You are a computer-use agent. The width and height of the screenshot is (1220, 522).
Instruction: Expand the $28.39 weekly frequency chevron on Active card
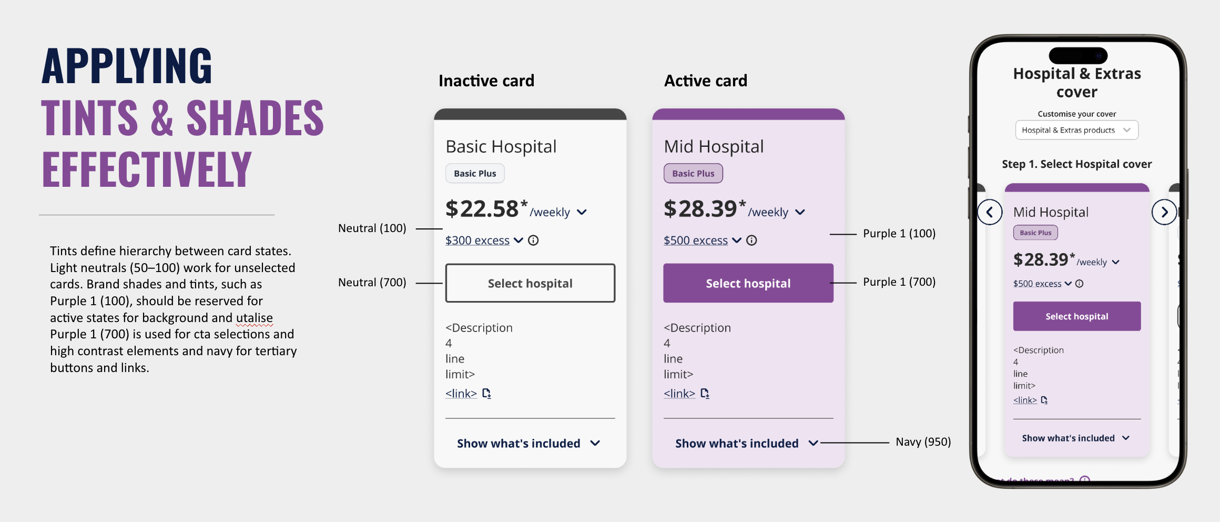[800, 212]
